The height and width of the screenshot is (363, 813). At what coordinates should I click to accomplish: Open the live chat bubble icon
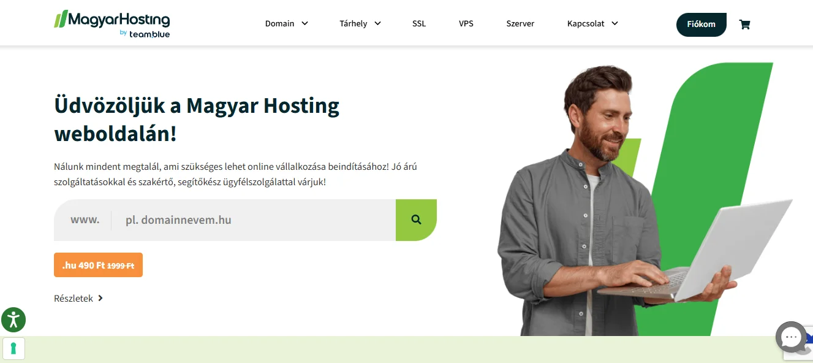pyautogui.click(x=791, y=337)
